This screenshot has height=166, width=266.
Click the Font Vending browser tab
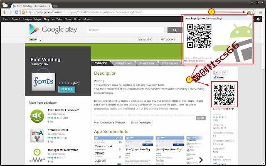[32, 6]
